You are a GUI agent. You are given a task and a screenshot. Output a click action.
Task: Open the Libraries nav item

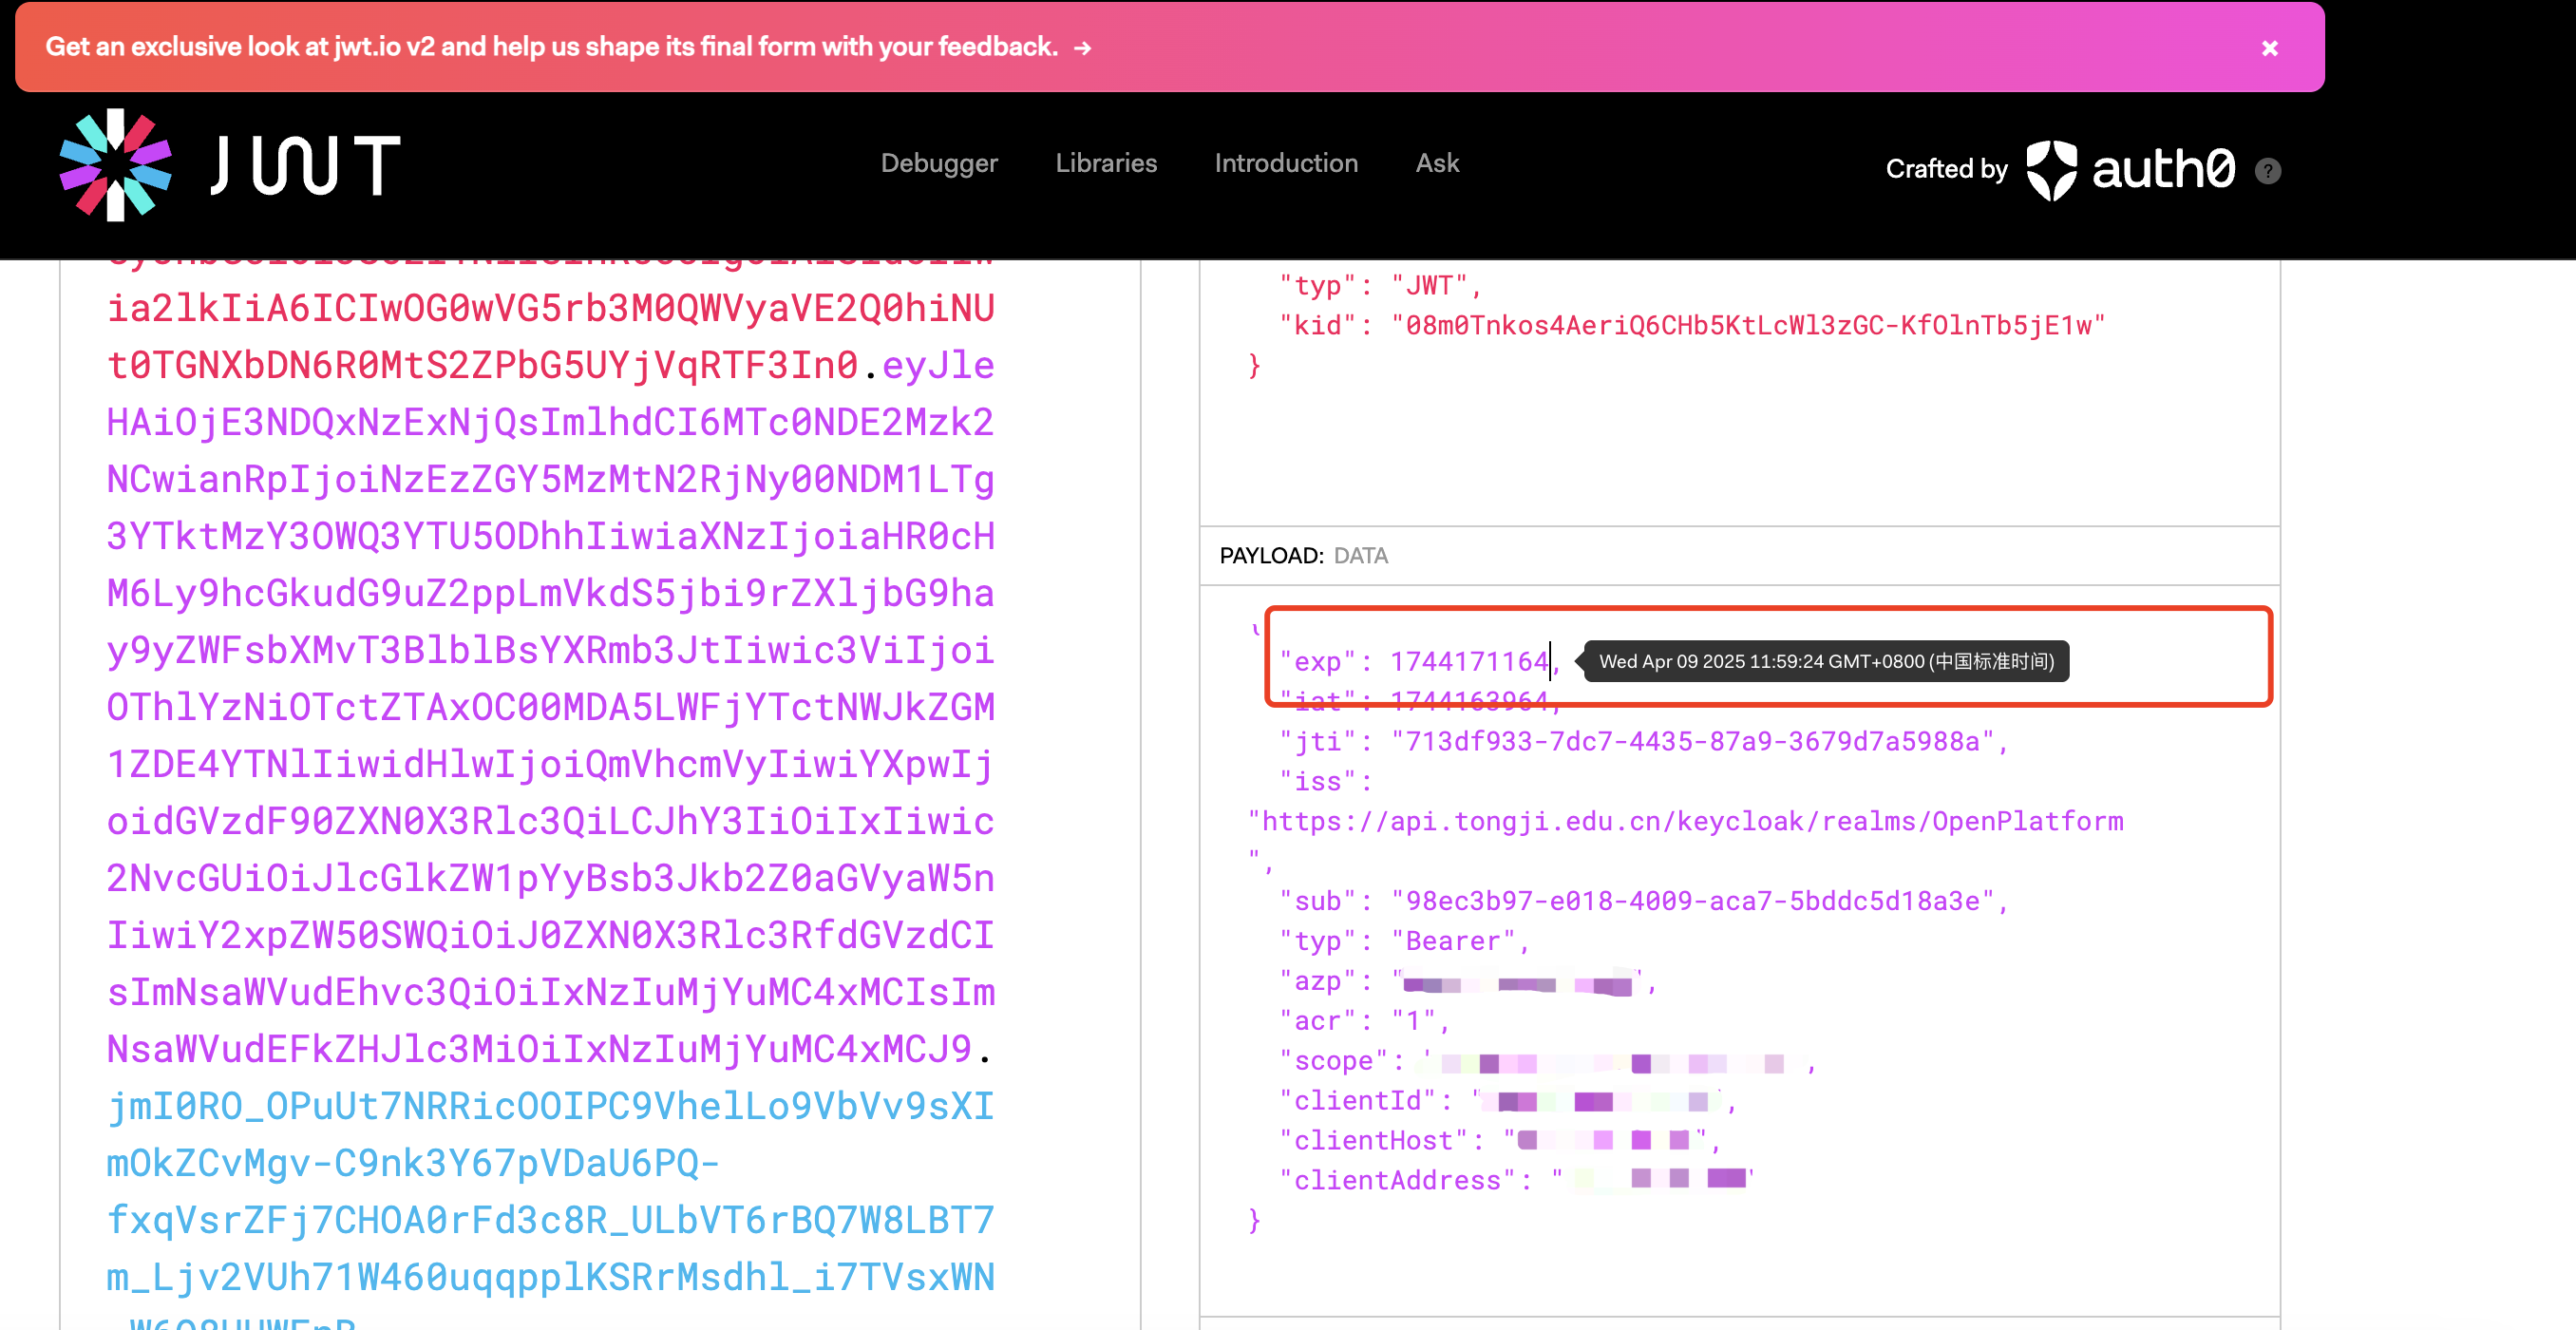(1105, 163)
